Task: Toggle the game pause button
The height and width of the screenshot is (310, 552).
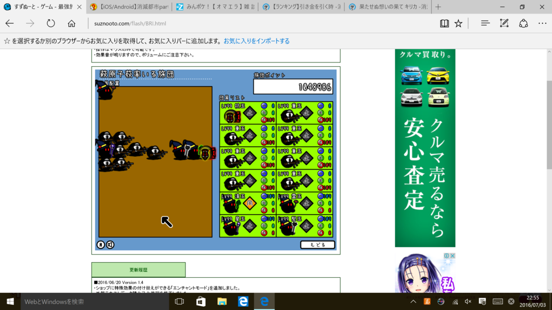Action: [x=101, y=245]
